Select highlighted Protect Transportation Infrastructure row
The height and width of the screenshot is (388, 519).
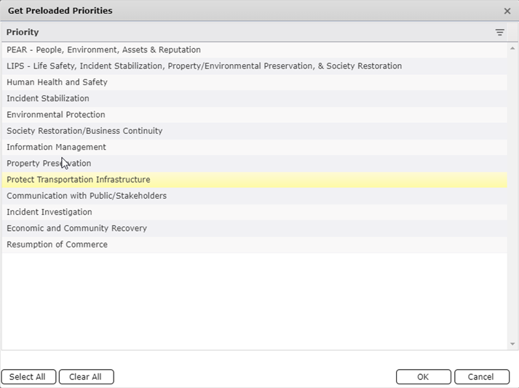79,180
